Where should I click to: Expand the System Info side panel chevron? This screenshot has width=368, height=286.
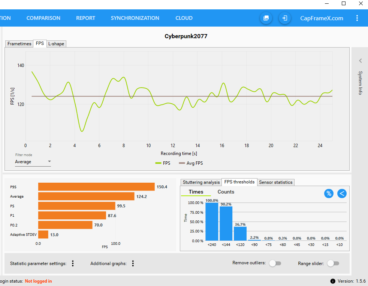click(x=361, y=61)
